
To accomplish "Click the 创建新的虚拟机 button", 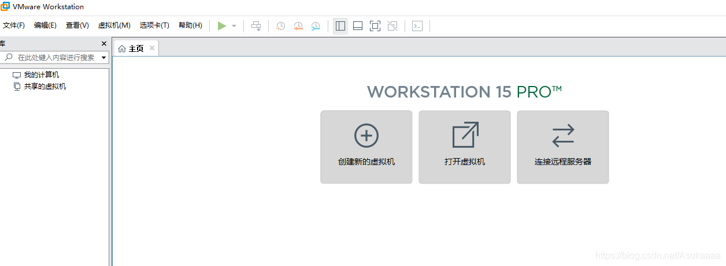I will coord(366,147).
